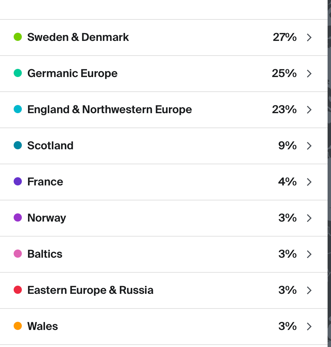Expand the Sweden & Denmark chevron arrow
Image resolution: width=331 pixels, height=347 pixels.
point(309,37)
